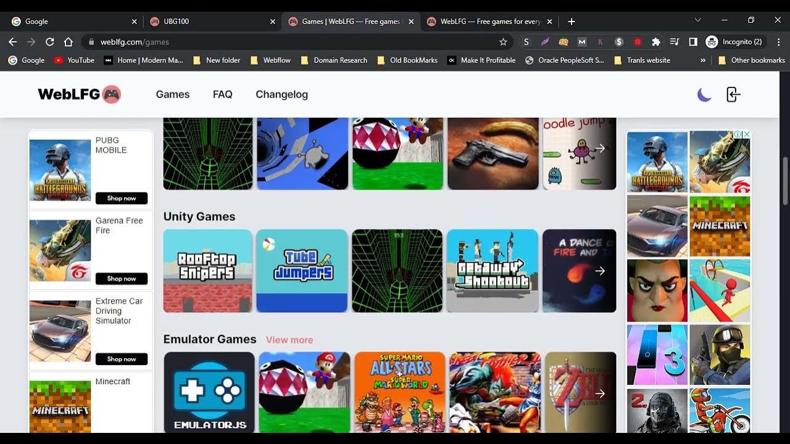Open the Extensions puzzle-piece menu
The height and width of the screenshot is (444, 790).
pyautogui.click(x=656, y=42)
